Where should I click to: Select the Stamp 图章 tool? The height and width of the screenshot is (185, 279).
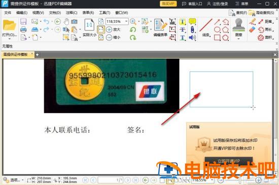pyautogui.click(x=239, y=27)
